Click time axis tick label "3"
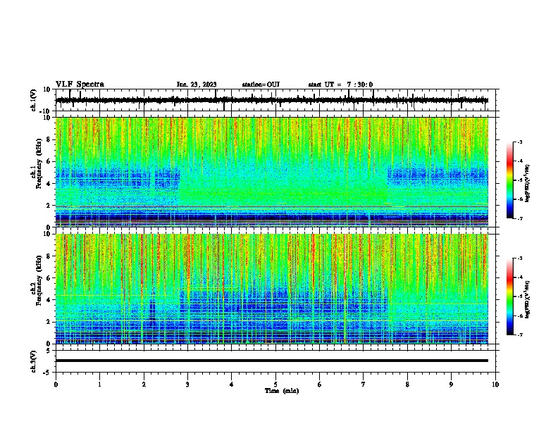This screenshot has width=558, height=431. point(187,385)
